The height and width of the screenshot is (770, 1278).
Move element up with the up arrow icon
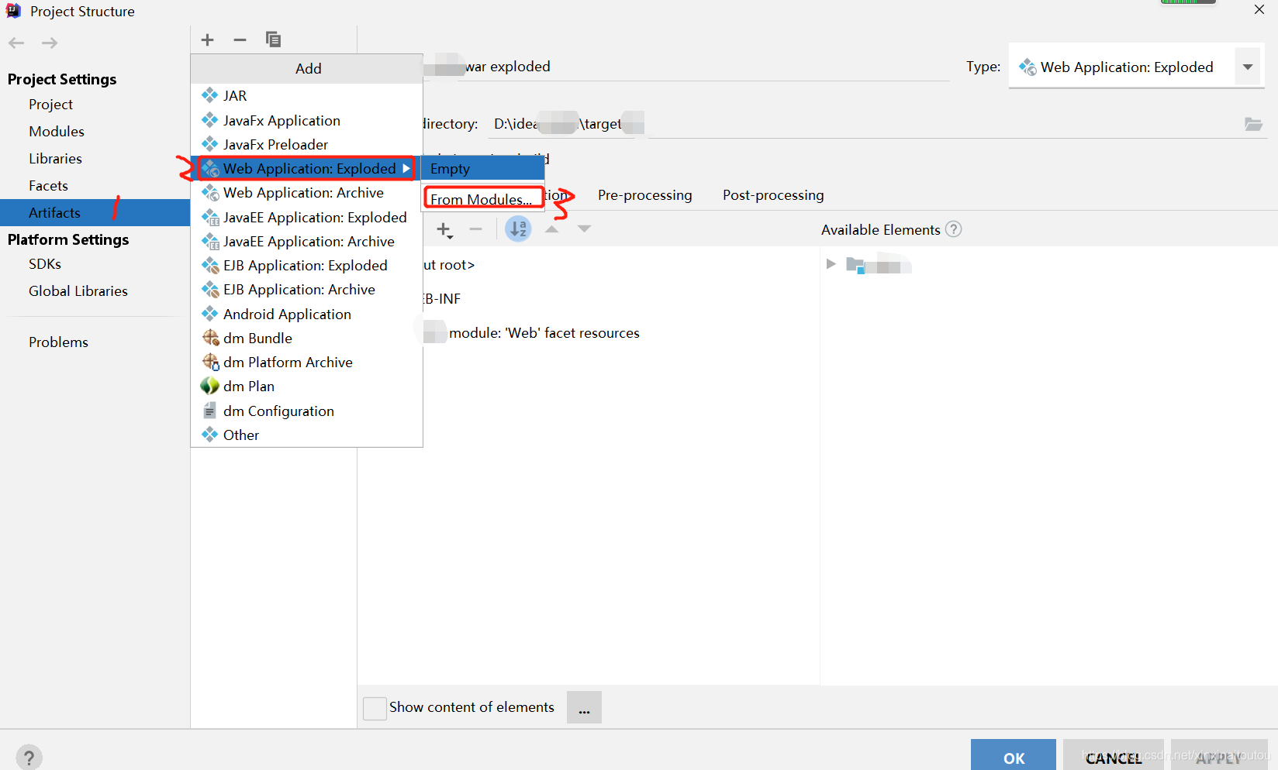[x=551, y=229]
